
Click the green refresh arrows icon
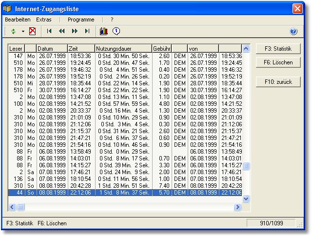(14, 31)
